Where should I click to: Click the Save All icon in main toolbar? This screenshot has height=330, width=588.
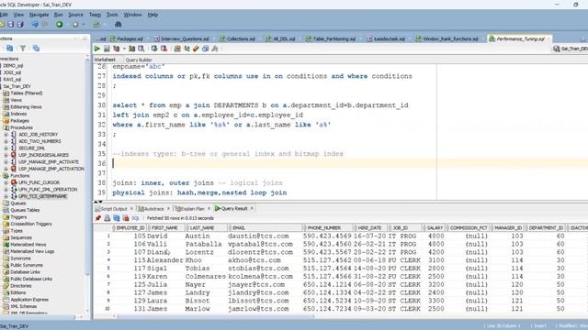20,25
